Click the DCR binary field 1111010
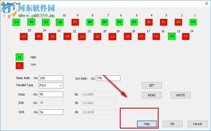This screenshot has width=211, height=131. click(99, 112)
